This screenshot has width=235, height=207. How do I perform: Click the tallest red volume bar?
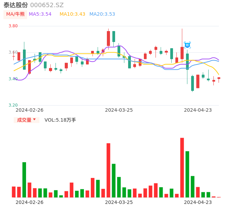pyautogui.click(x=182, y=167)
